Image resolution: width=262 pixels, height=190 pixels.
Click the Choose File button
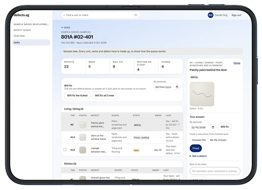pos(199,140)
